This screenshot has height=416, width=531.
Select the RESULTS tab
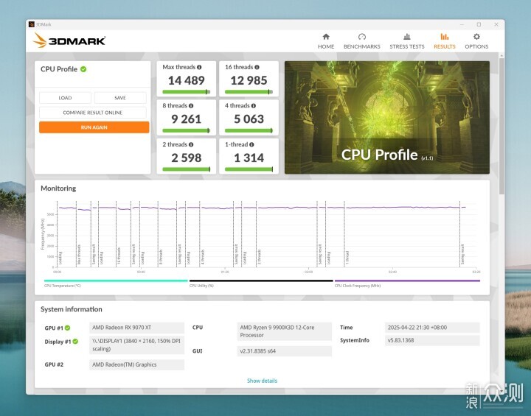444,41
